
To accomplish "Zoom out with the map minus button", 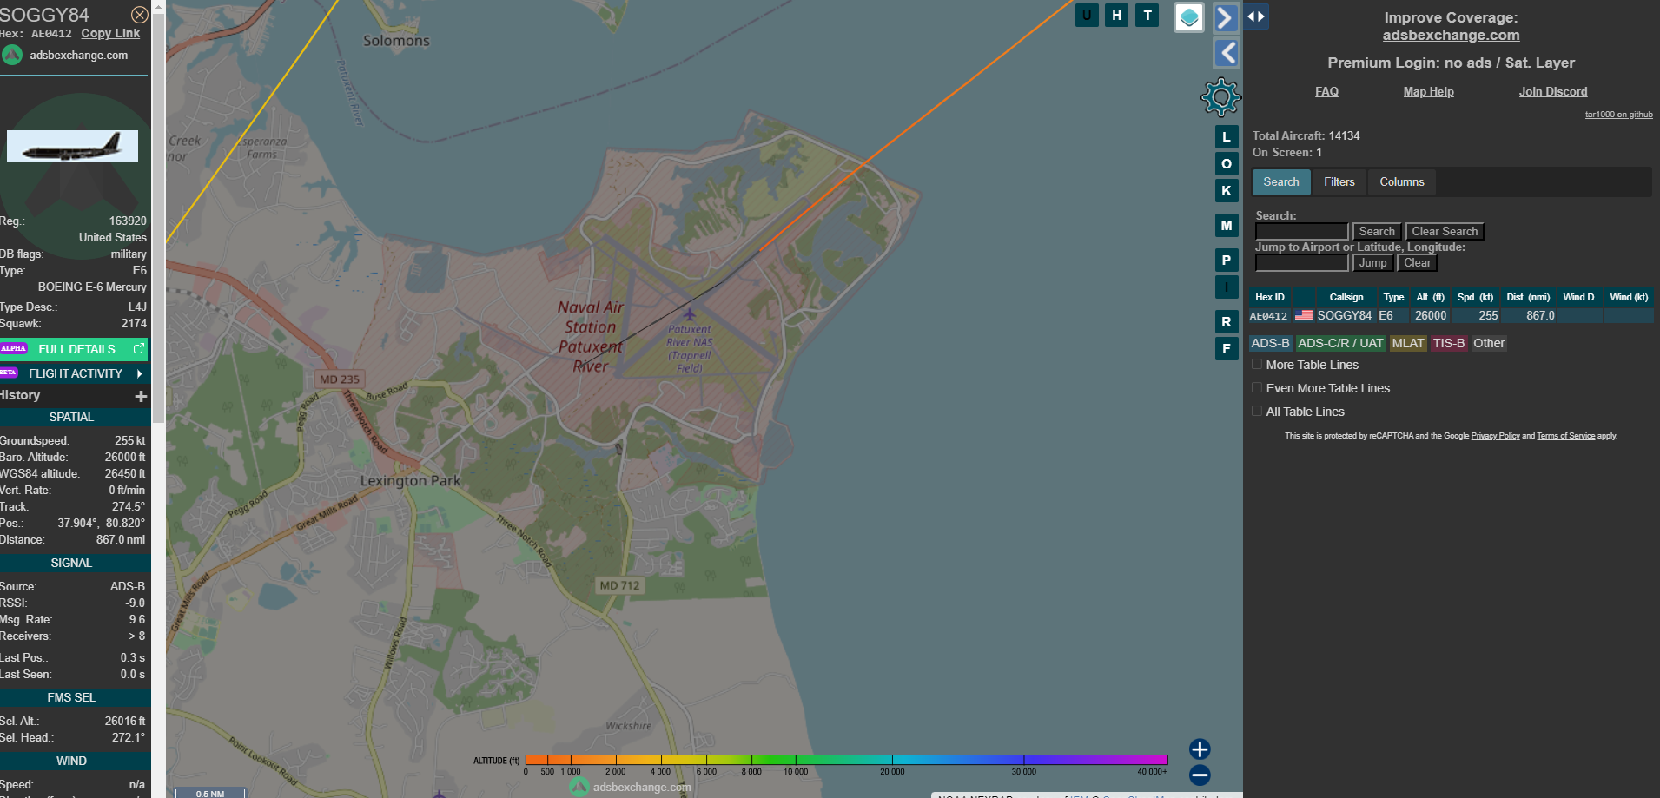I will pyautogui.click(x=1200, y=775).
